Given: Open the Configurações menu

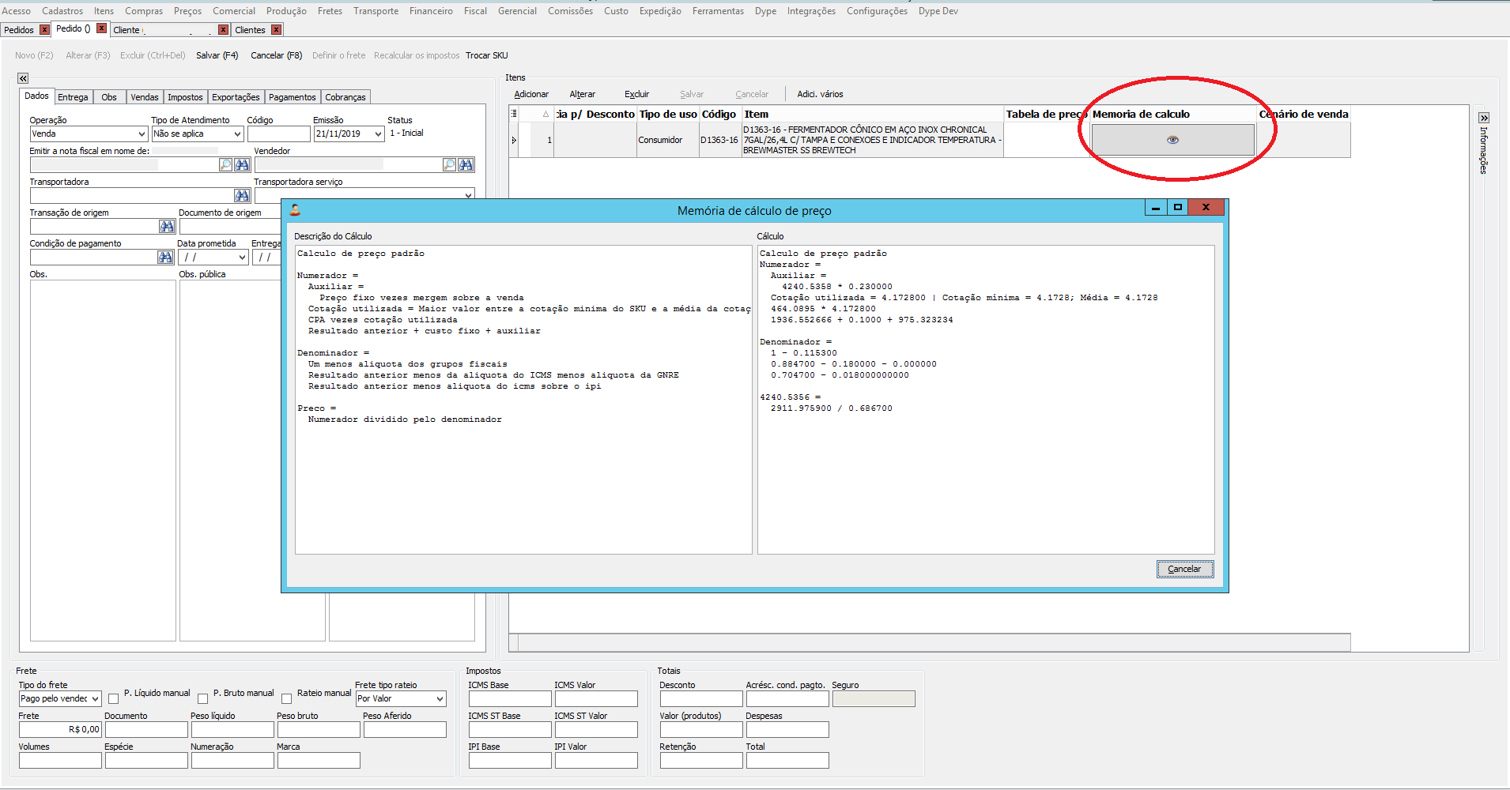Looking at the screenshot, I should point(877,11).
